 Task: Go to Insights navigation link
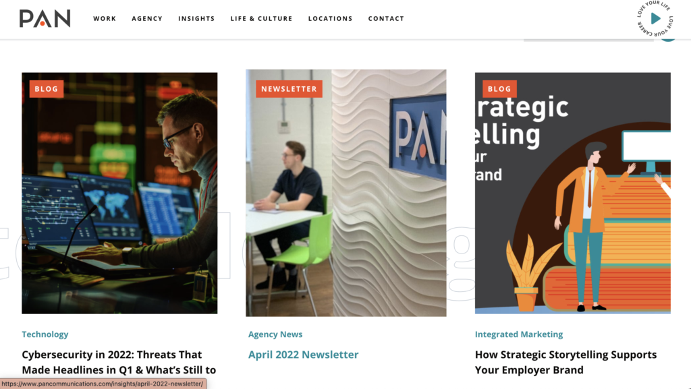point(196,18)
